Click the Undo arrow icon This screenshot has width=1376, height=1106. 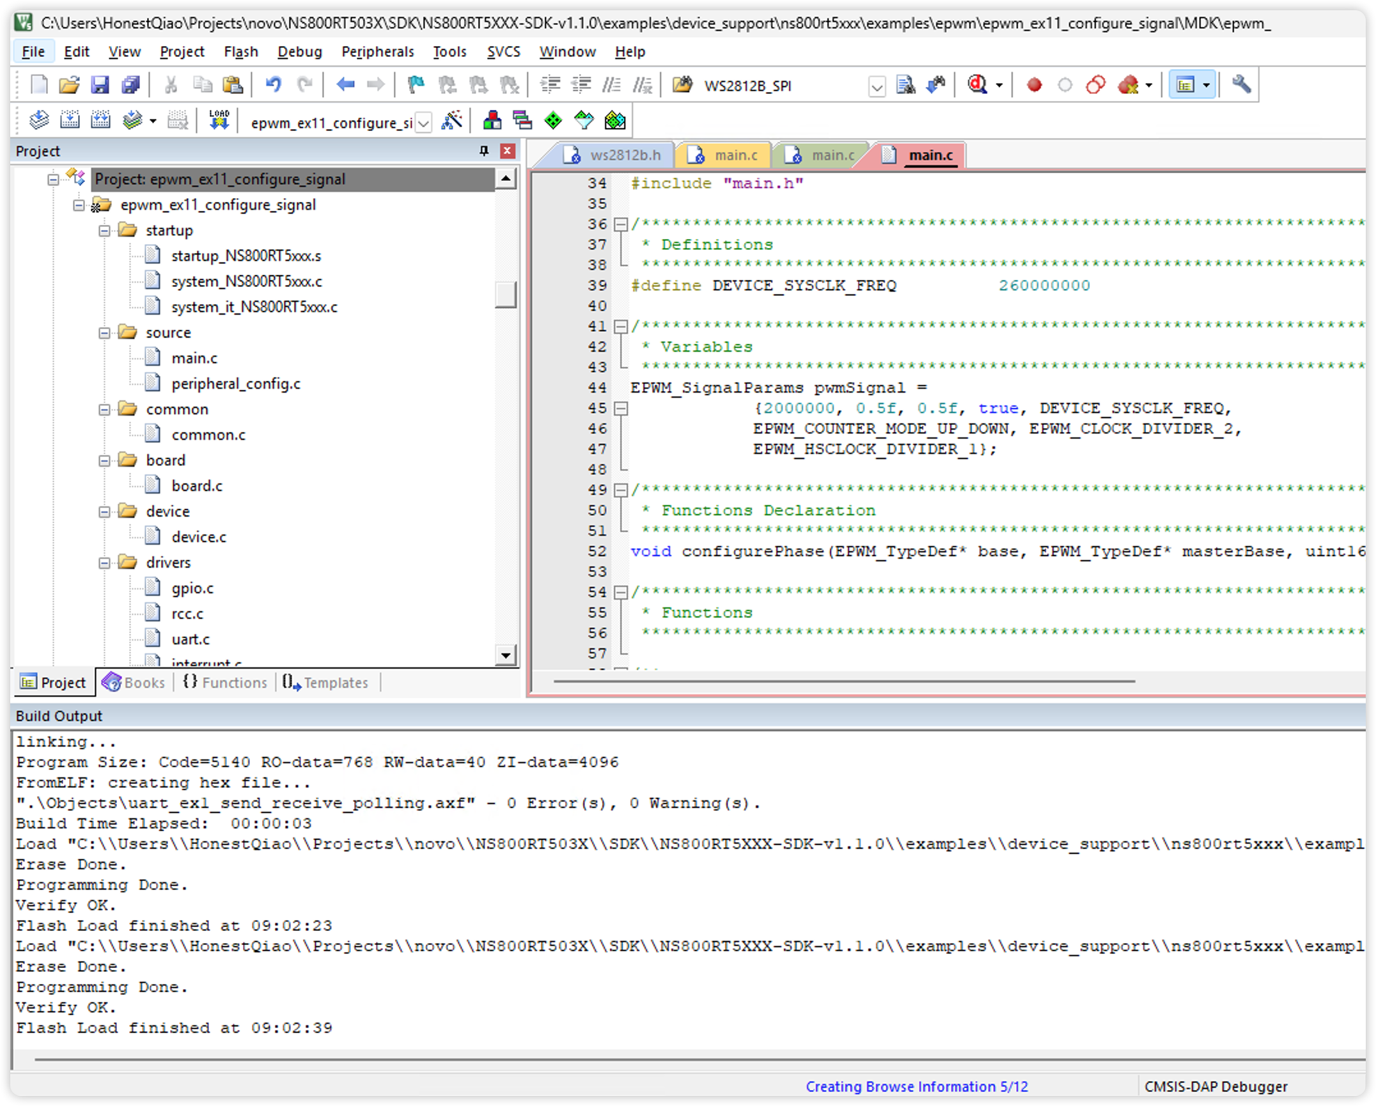point(274,84)
